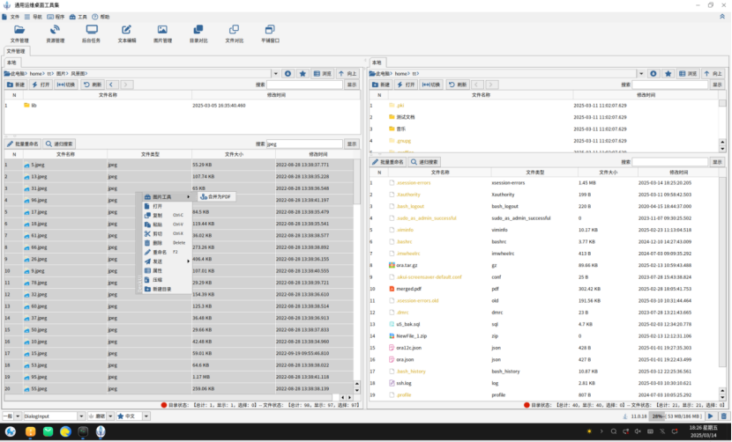Choose 剪切 cut in the context menu
Screen dimensions: 732x442
click(x=168, y=233)
